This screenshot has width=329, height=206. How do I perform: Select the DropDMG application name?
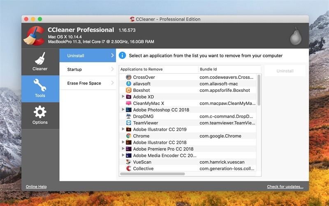[x=143, y=116]
